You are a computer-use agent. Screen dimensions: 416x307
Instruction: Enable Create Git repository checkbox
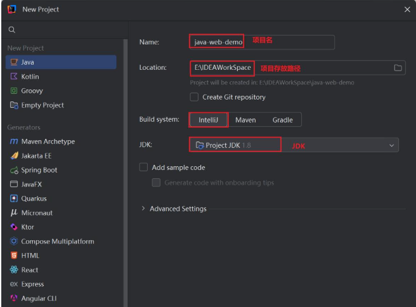pos(194,97)
